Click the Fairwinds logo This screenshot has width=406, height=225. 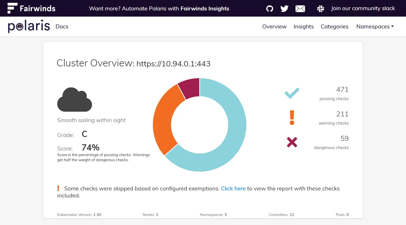coord(31,8)
